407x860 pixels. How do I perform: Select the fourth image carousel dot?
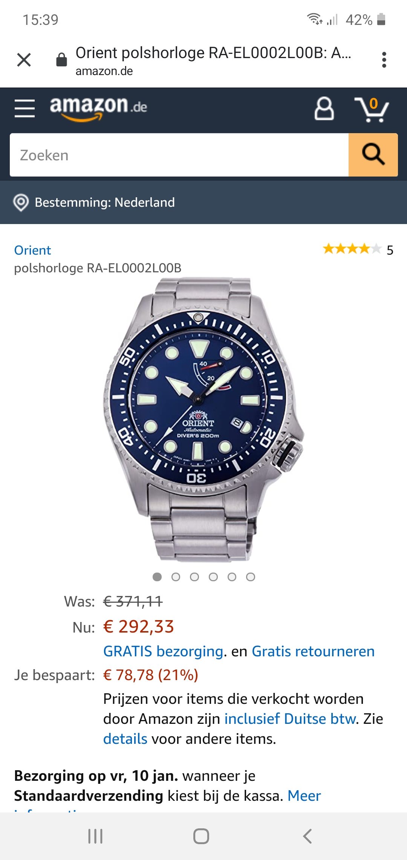(x=213, y=577)
